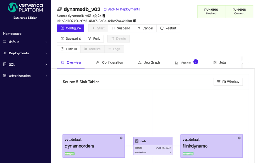Image resolution: width=255 pixels, height=163 pixels.
Task: Click the Configure button
Action: [x=70, y=28]
